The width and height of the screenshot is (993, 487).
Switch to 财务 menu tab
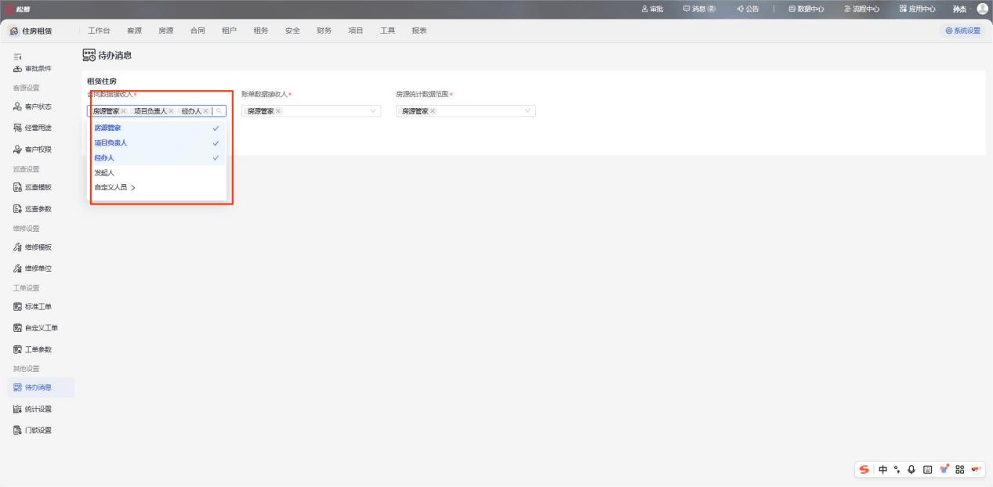click(324, 31)
